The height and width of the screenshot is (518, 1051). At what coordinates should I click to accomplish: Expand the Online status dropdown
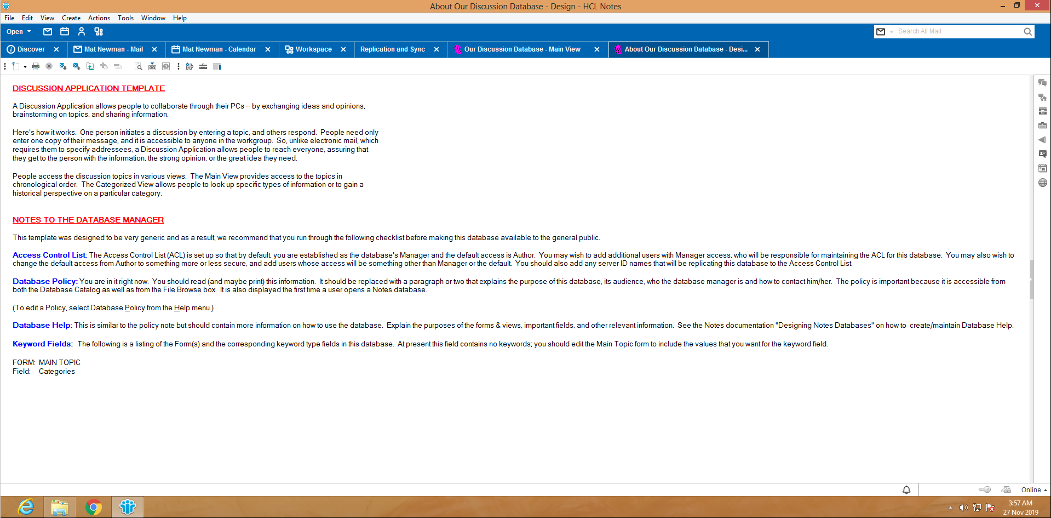click(x=1033, y=490)
